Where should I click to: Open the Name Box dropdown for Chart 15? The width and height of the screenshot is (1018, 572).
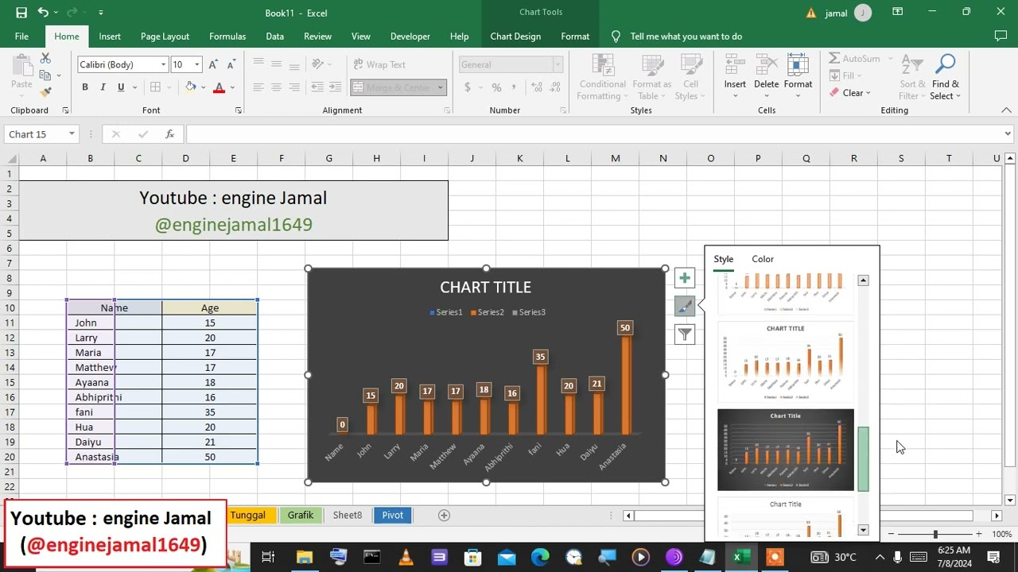tap(72, 134)
